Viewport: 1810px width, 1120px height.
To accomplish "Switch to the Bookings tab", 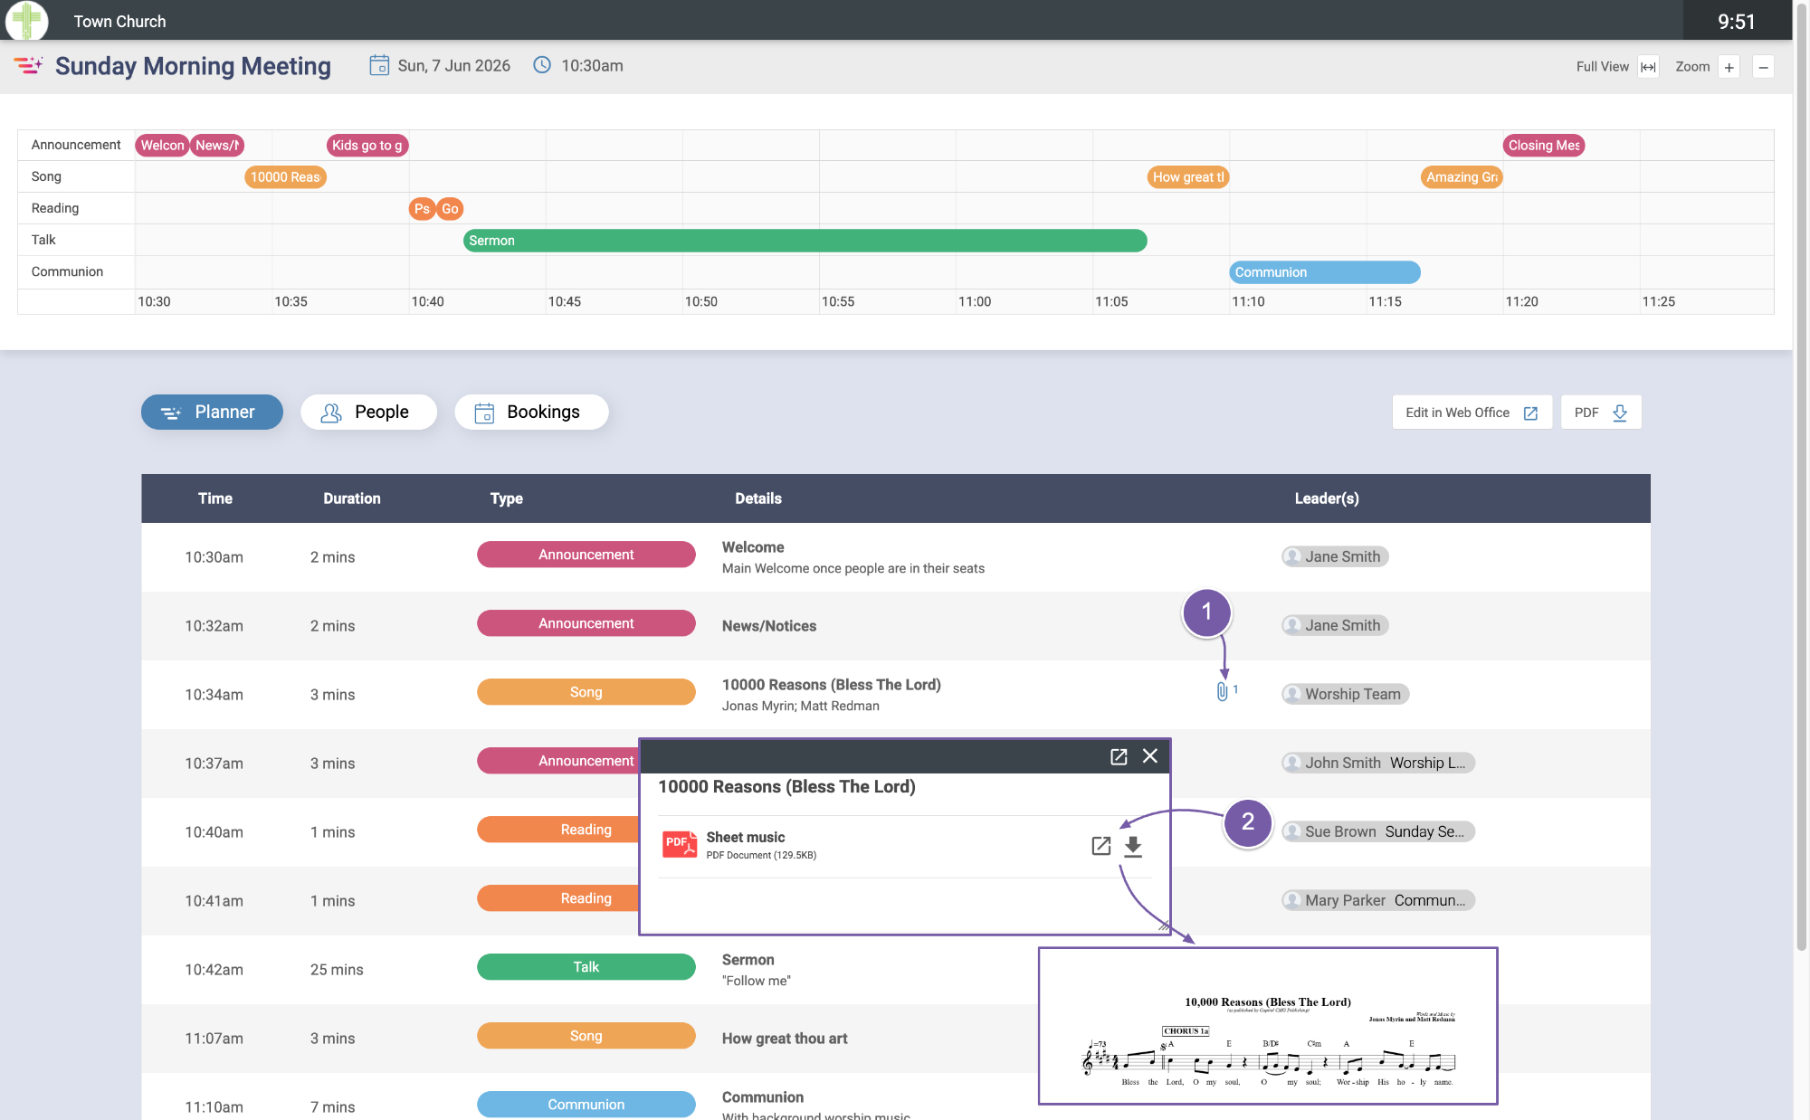I will (x=531, y=413).
